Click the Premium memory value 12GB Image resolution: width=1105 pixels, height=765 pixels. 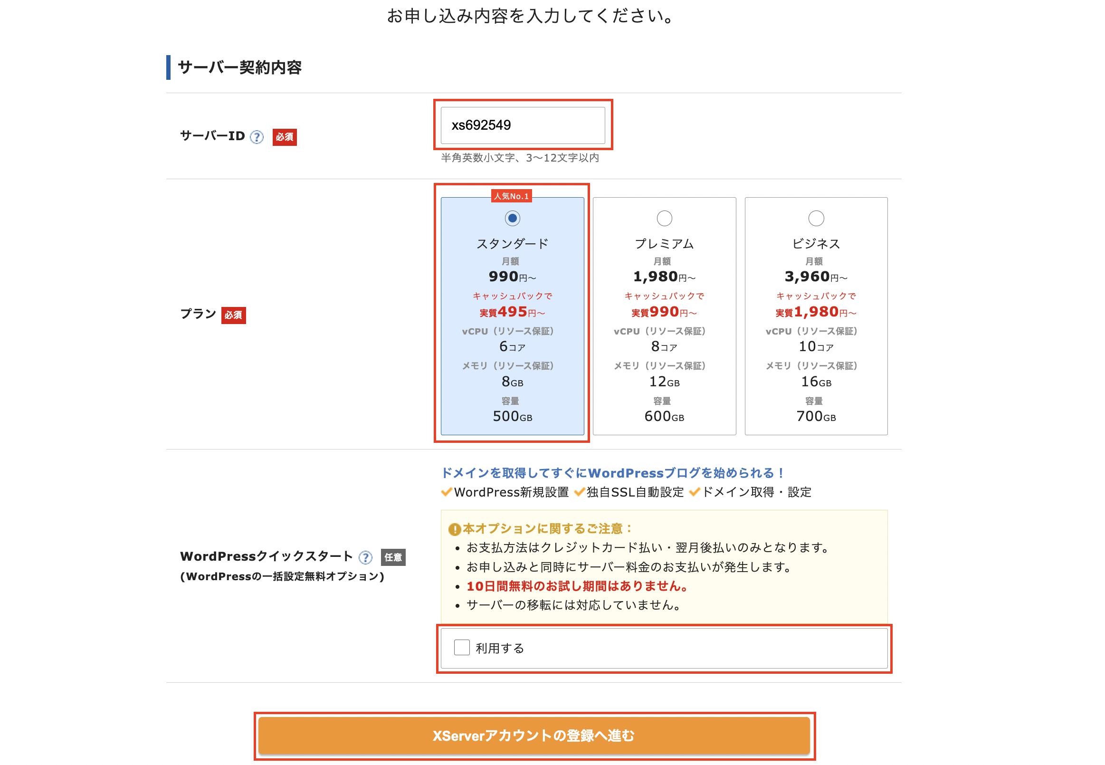click(664, 382)
